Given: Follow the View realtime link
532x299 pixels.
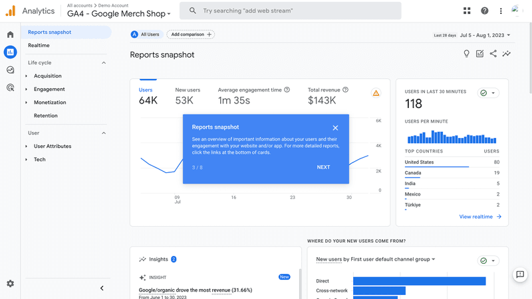Looking at the screenshot, I should coord(480,217).
